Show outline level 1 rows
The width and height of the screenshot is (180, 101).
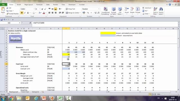coord(1,28)
